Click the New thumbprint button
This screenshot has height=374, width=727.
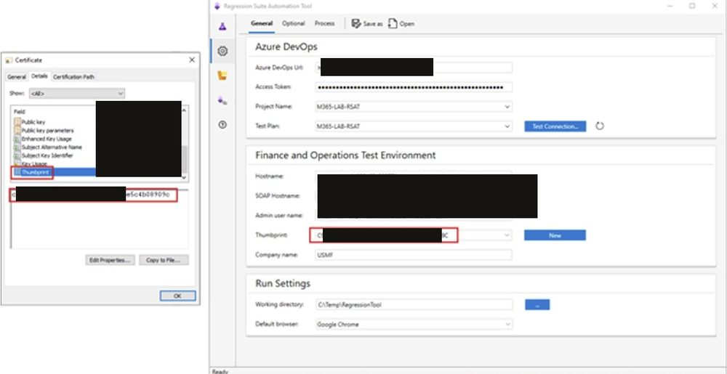(x=555, y=235)
